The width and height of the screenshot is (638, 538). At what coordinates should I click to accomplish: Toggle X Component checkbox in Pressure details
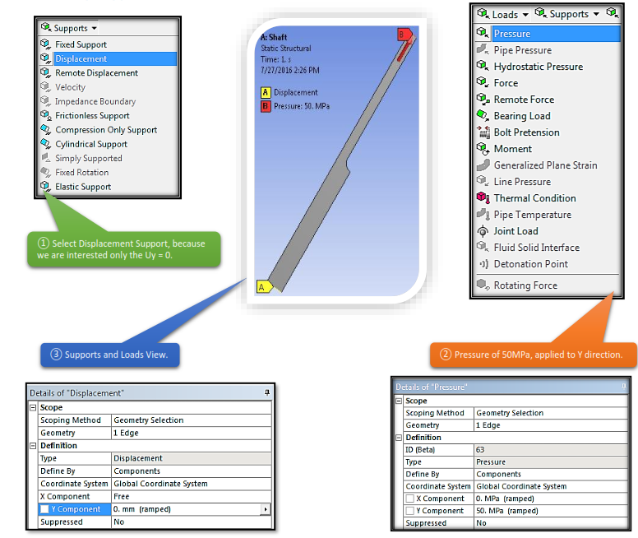click(x=411, y=499)
